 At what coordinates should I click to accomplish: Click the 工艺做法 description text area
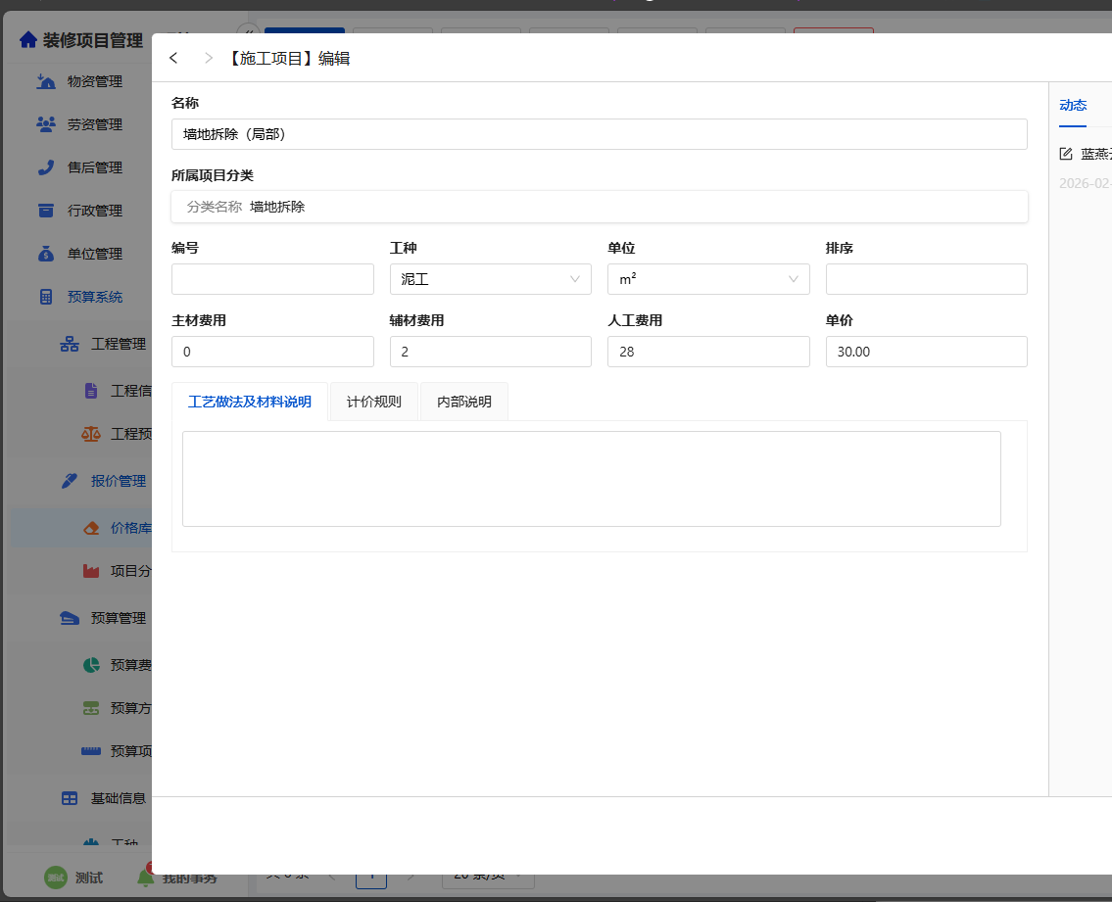(x=591, y=479)
